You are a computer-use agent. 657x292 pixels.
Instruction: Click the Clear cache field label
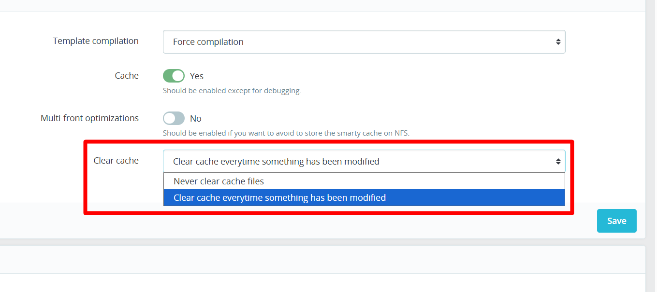point(116,161)
